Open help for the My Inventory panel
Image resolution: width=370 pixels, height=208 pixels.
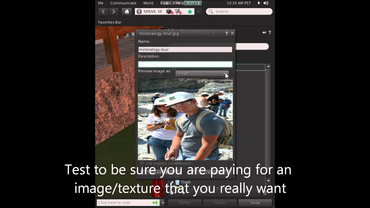click(270, 33)
